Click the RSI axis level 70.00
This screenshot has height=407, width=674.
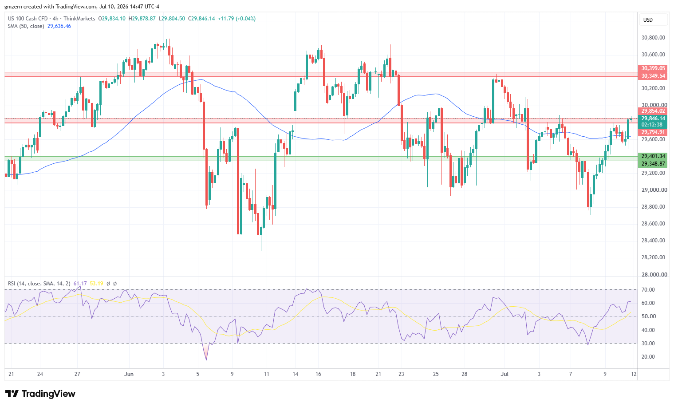(648, 290)
